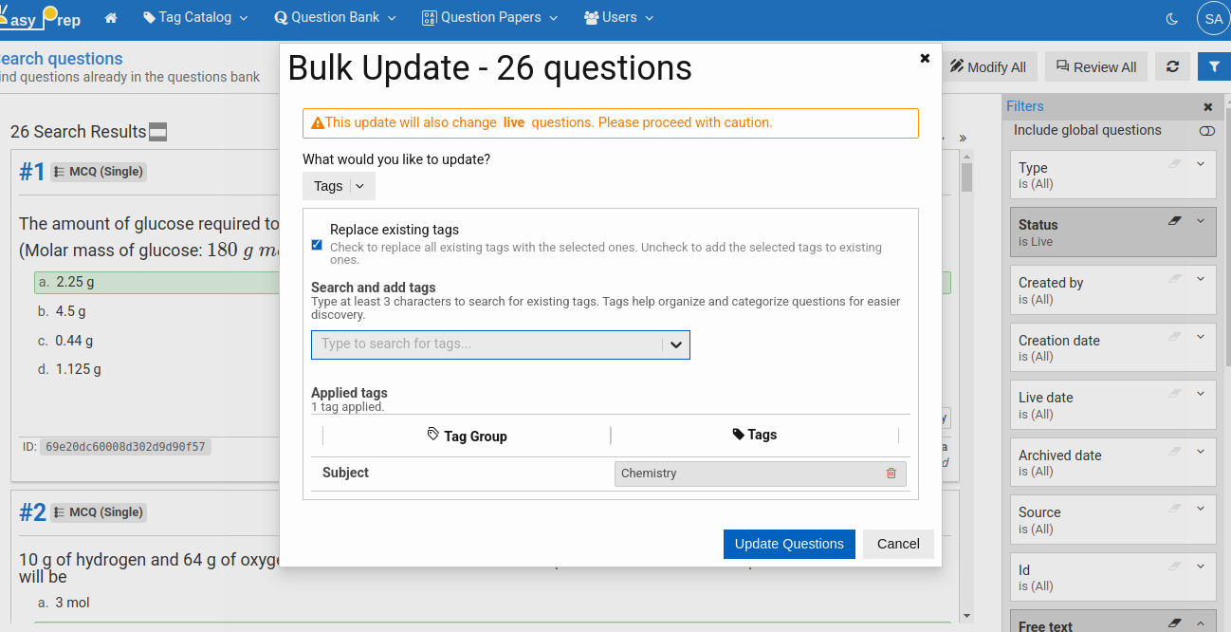Refresh the search results with the refresh icon
The height and width of the screenshot is (632, 1231).
coord(1172,66)
